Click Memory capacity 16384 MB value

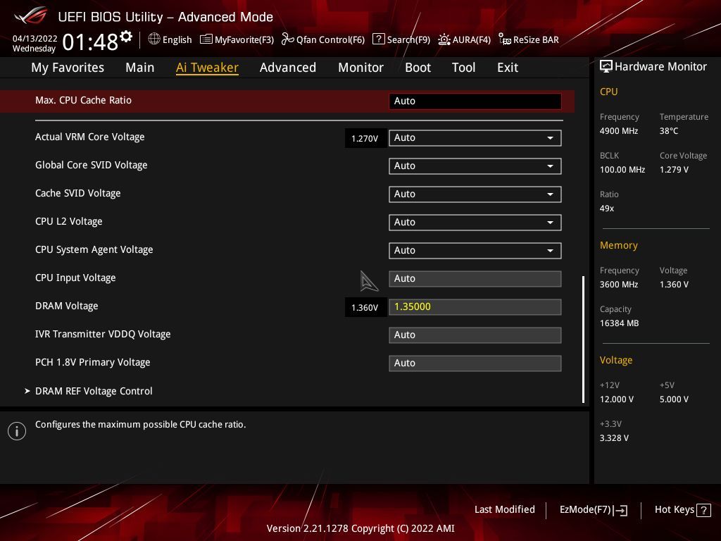tap(620, 323)
